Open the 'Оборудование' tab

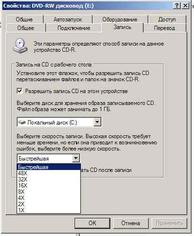coord(120,19)
